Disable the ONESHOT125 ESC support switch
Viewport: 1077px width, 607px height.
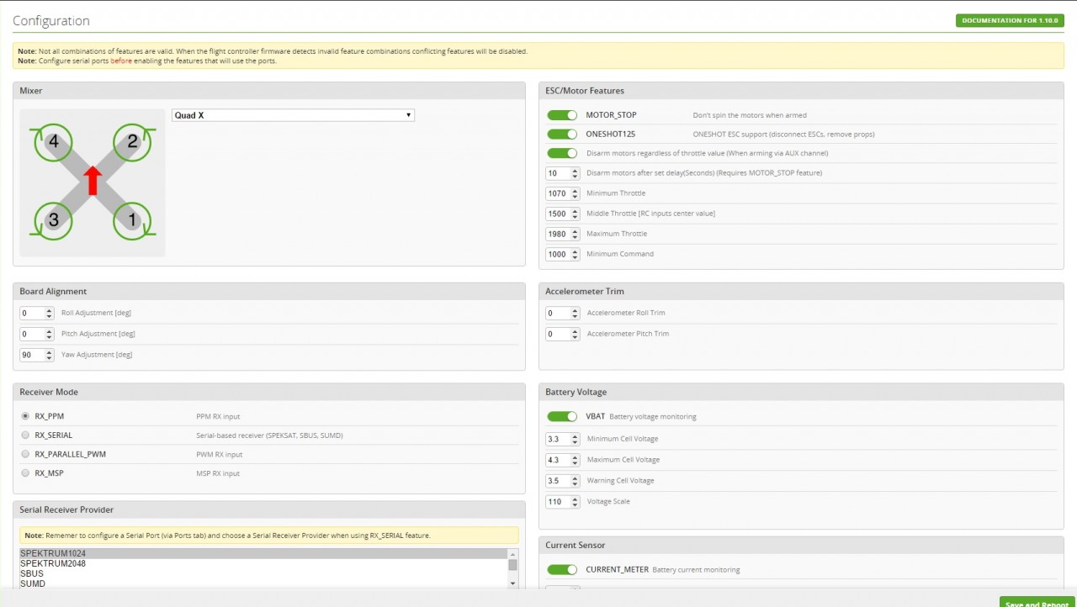pyautogui.click(x=562, y=135)
